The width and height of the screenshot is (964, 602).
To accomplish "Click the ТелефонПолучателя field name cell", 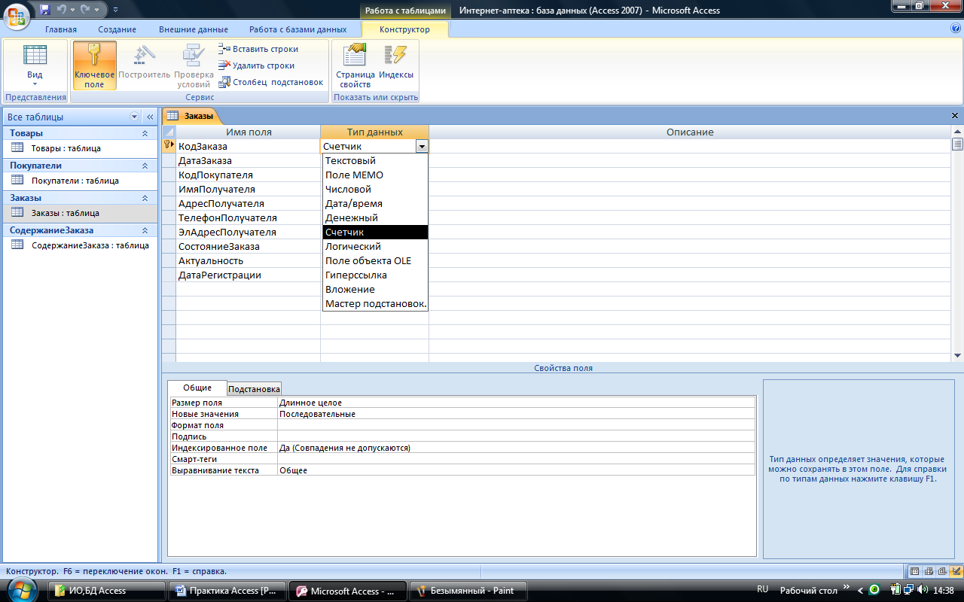I will 248,218.
